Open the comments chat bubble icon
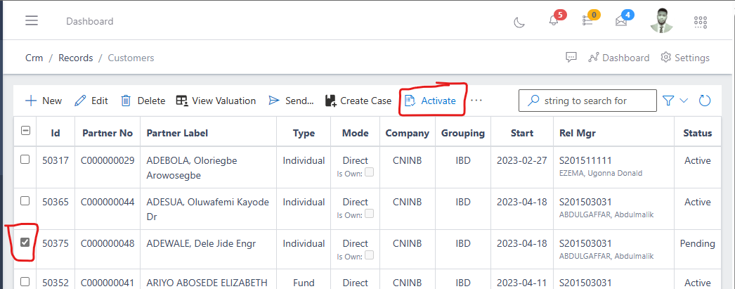 pyautogui.click(x=571, y=57)
